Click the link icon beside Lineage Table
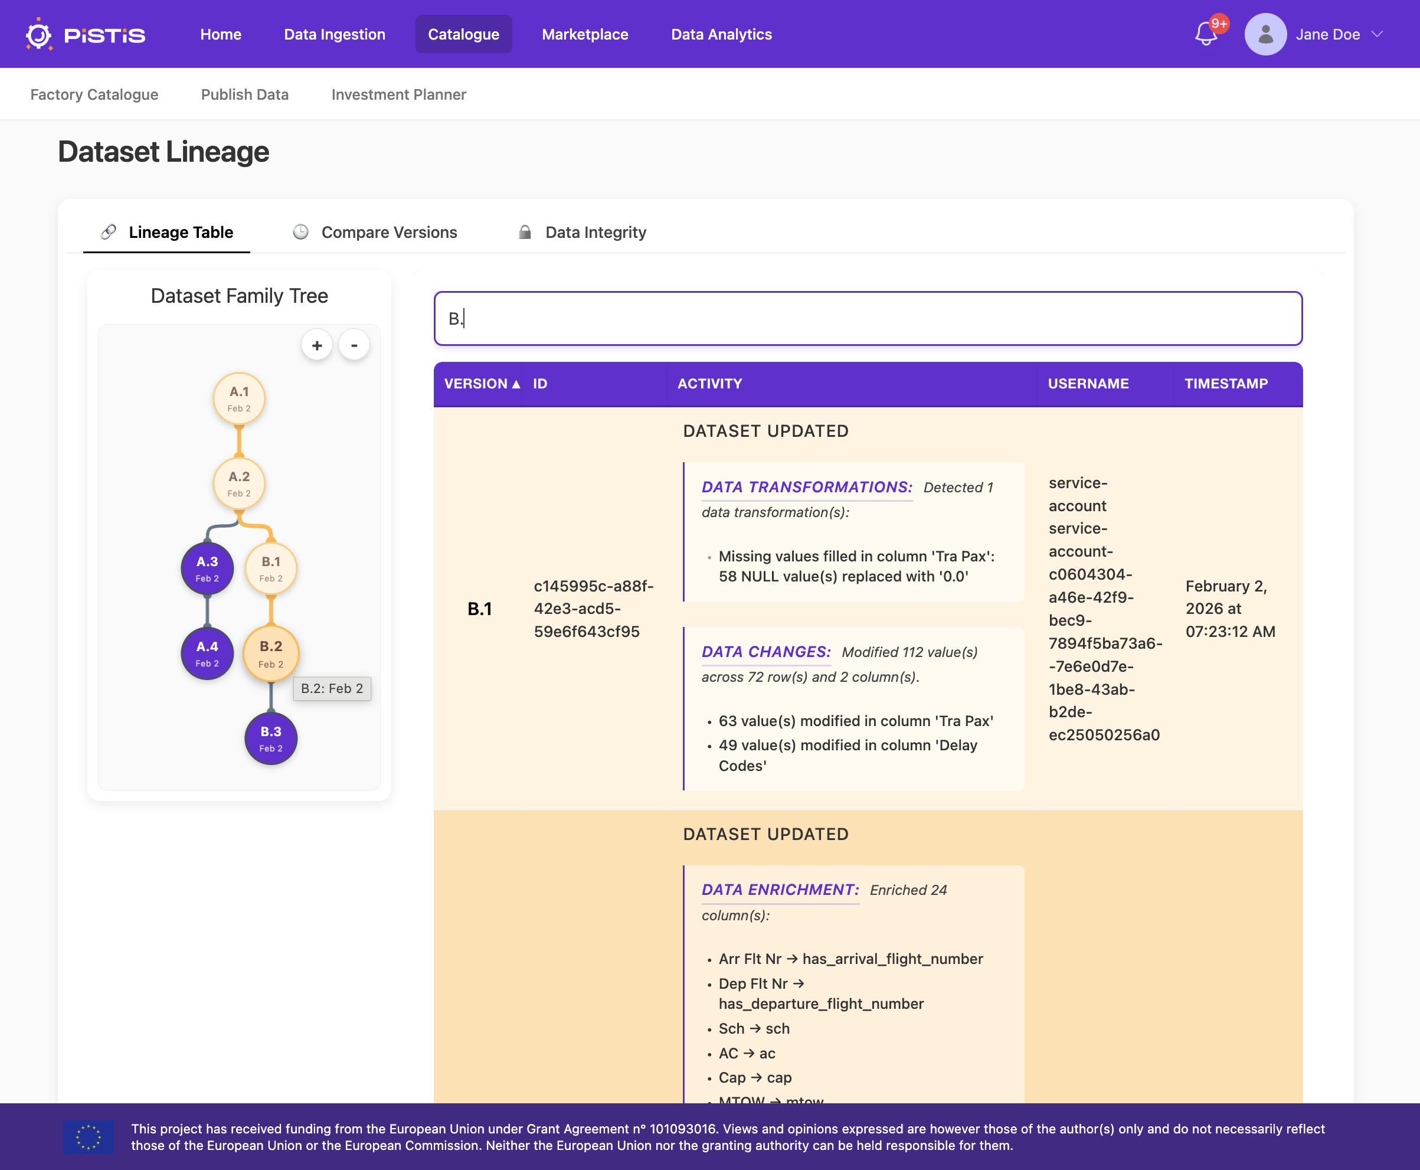1420x1170 pixels. click(109, 232)
